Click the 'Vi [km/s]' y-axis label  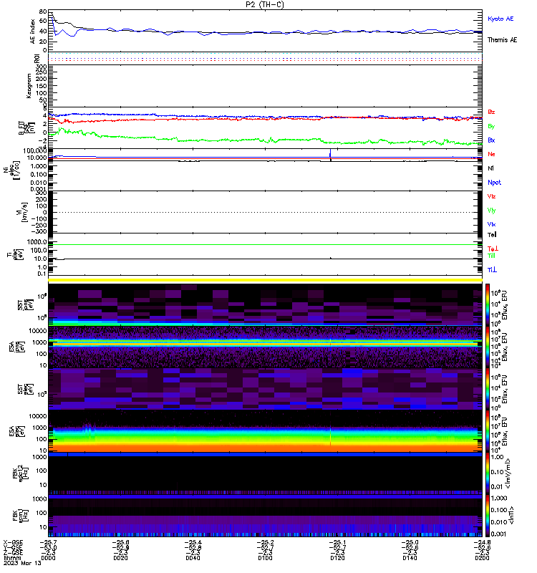tap(22, 212)
